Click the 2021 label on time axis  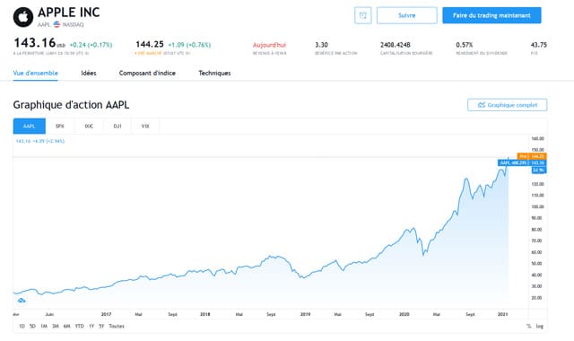tap(502, 314)
